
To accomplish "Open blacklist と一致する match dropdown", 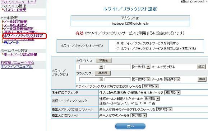I will click(x=141, y=79).
